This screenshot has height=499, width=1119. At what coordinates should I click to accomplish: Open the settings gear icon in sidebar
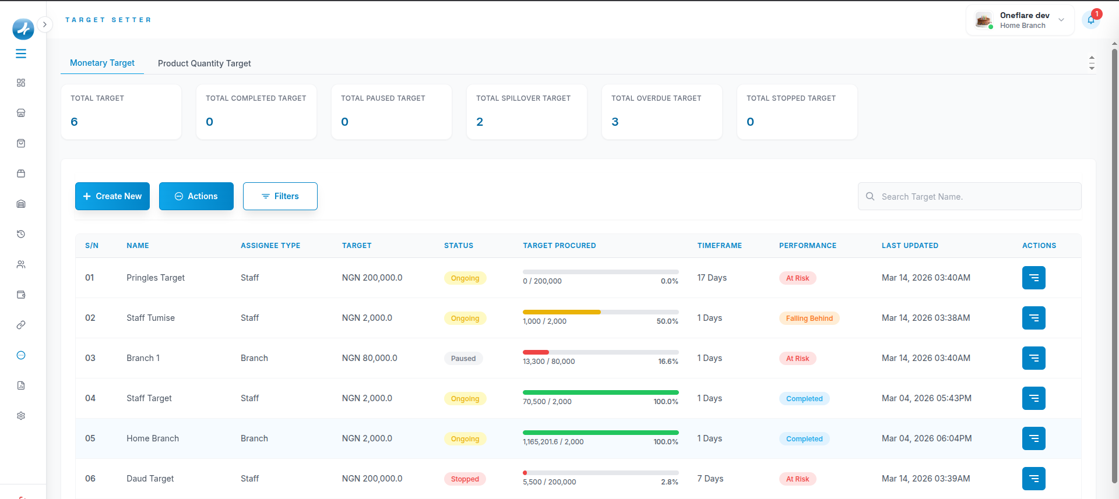[21, 416]
